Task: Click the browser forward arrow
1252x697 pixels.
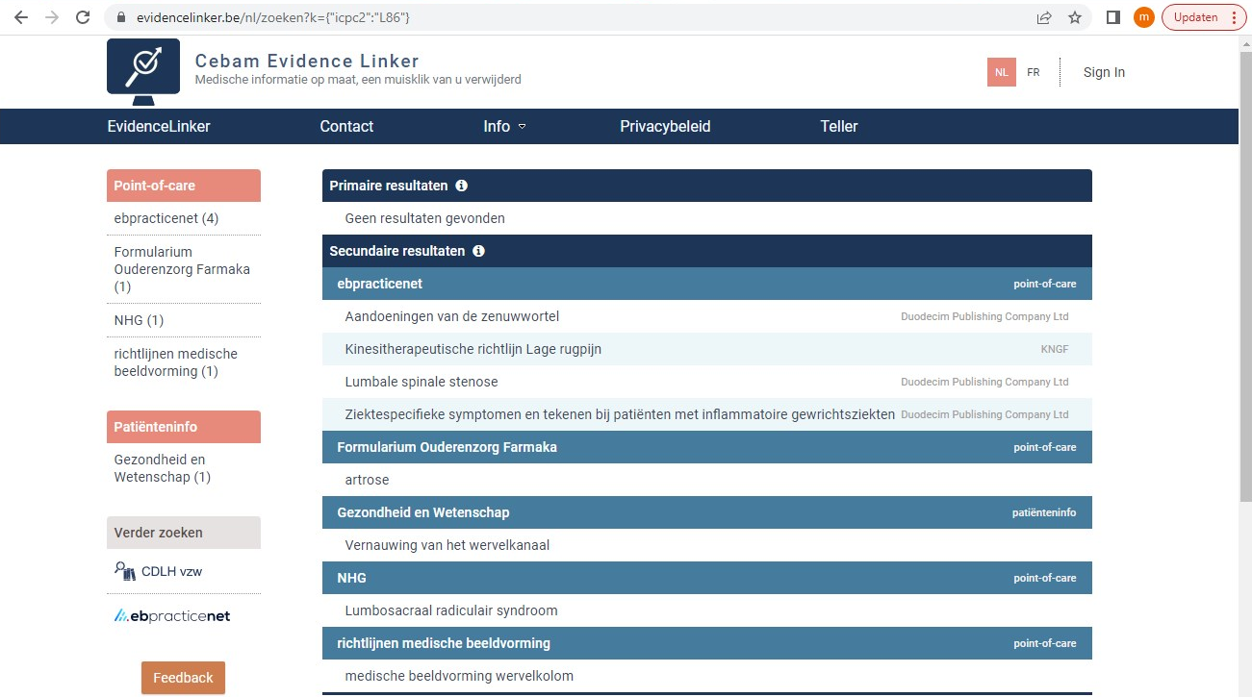Action: point(52,17)
